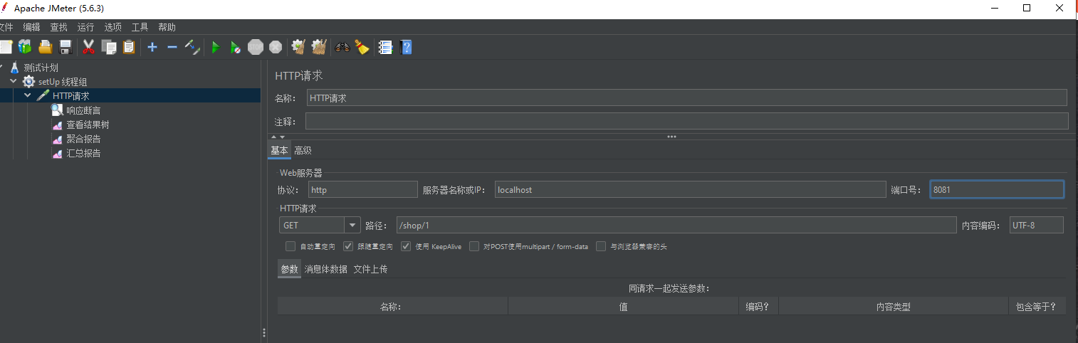Switch to the 基本 tab
Screen dimensions: 1078x343
click(280, 150)
